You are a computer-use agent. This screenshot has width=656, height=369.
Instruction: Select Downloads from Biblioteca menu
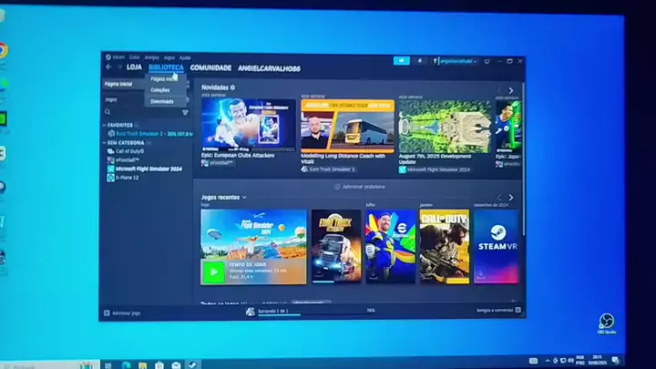coord(162,102)
